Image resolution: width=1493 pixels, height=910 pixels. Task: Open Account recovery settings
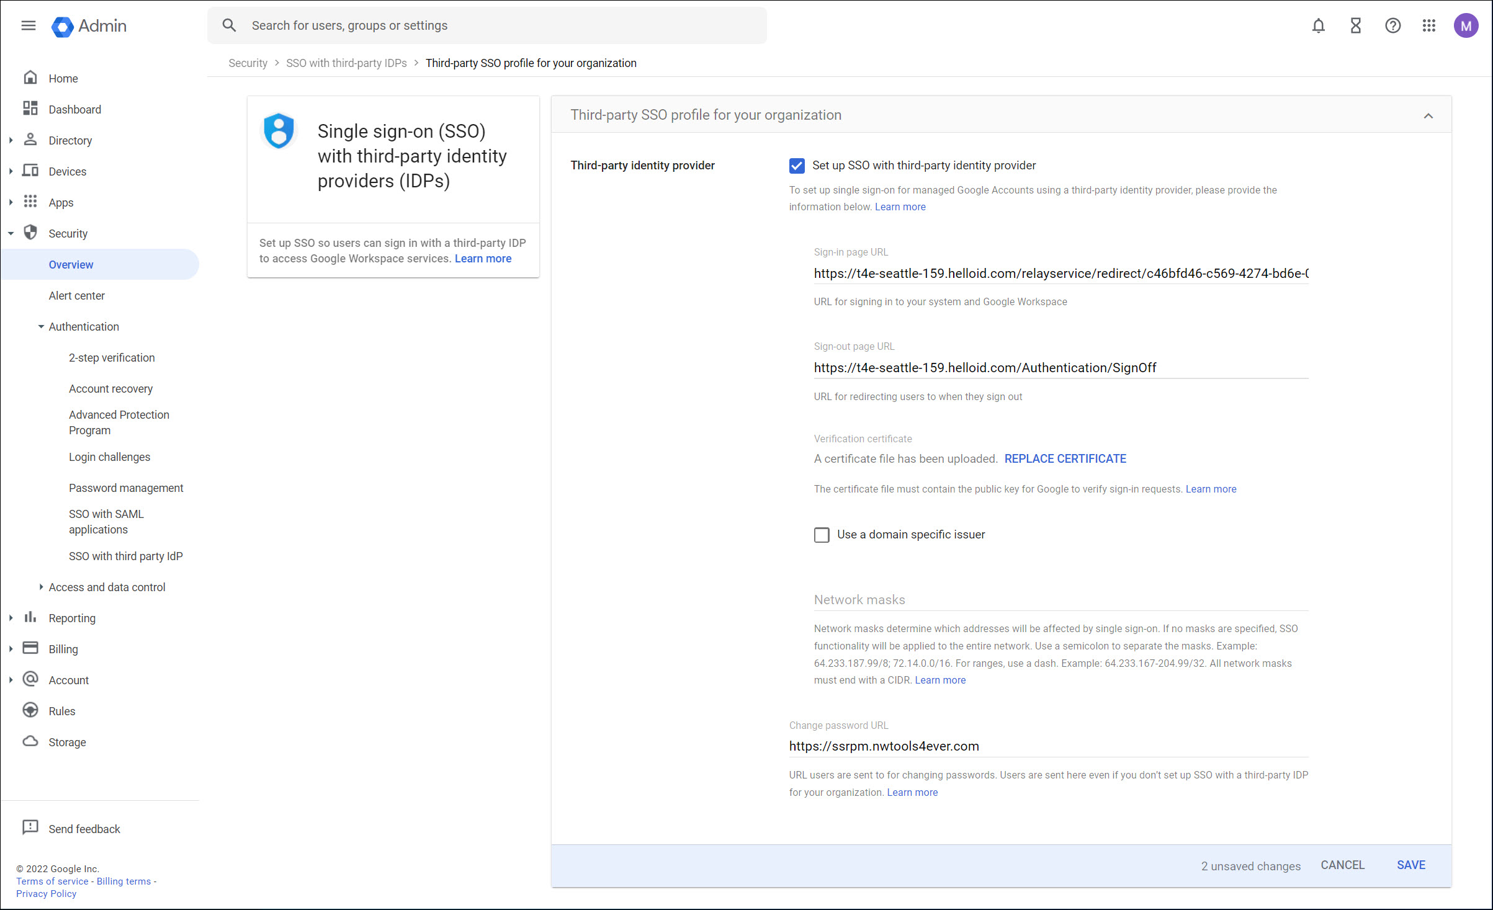(110, 388)
